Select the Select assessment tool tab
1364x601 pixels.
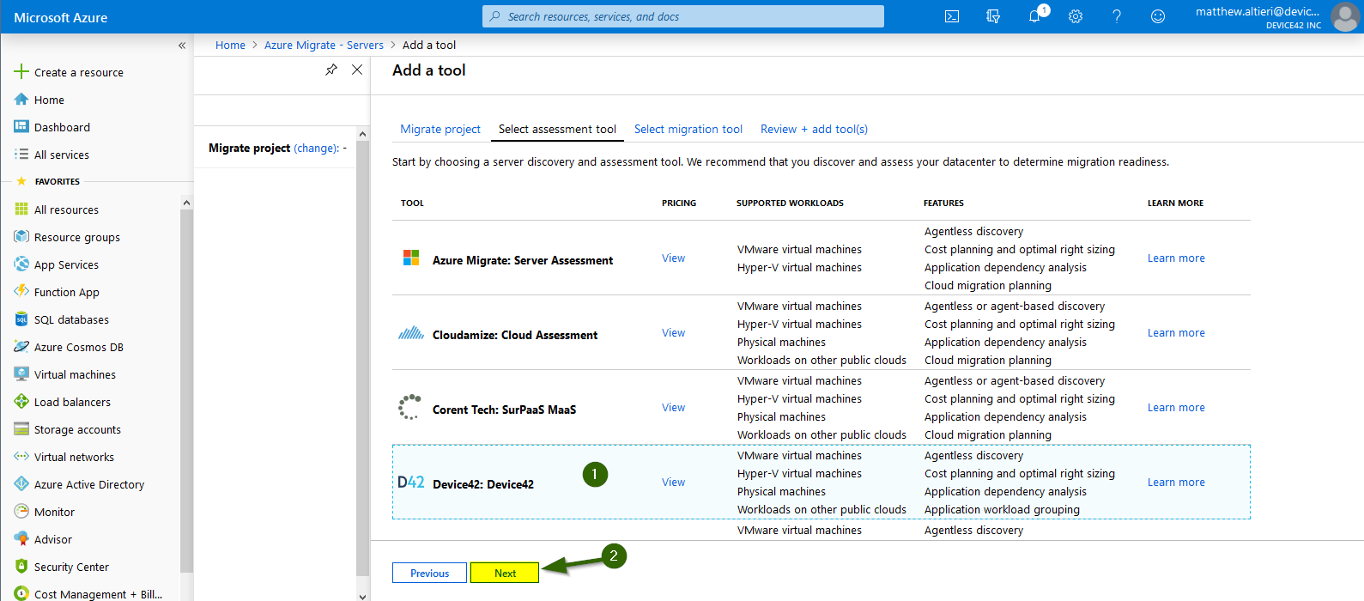[557, 129]
